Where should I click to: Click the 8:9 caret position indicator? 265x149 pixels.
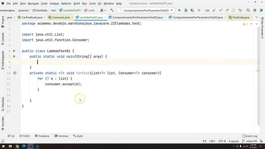coord(205,141)
